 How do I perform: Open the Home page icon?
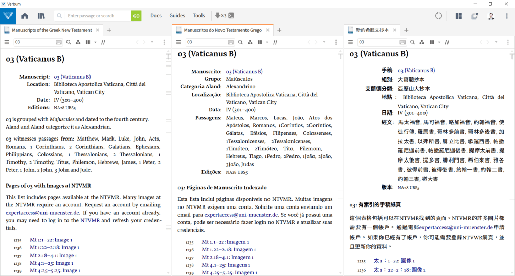click(25, 16)
